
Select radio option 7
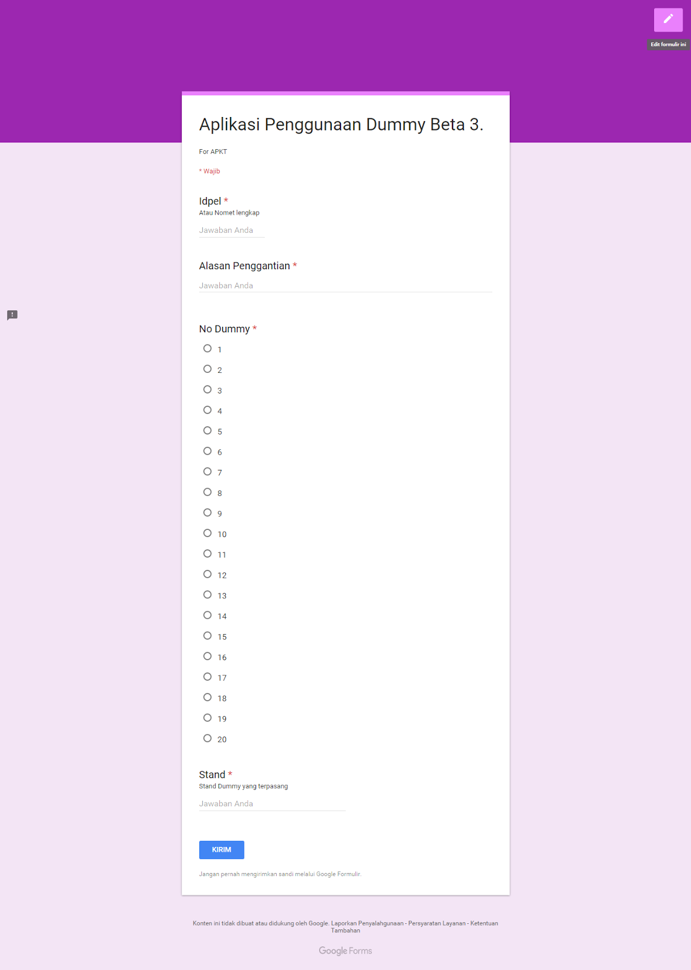pos(207,472)
